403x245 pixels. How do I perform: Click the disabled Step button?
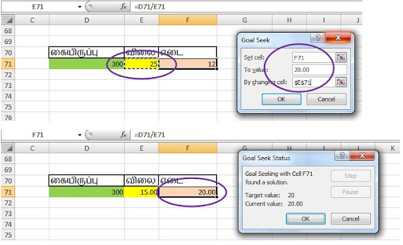(x=351, y=176)
